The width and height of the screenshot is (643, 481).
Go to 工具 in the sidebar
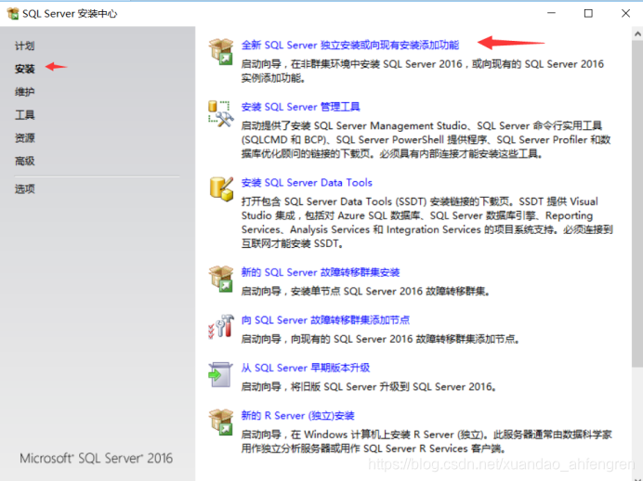pyautogui.click(x=24, y=115)
